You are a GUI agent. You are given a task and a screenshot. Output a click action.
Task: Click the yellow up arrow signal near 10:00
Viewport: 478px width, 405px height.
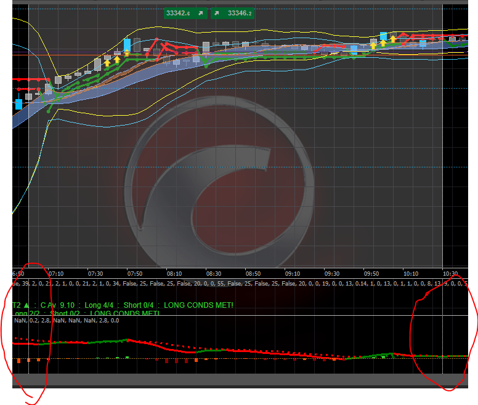393,39
